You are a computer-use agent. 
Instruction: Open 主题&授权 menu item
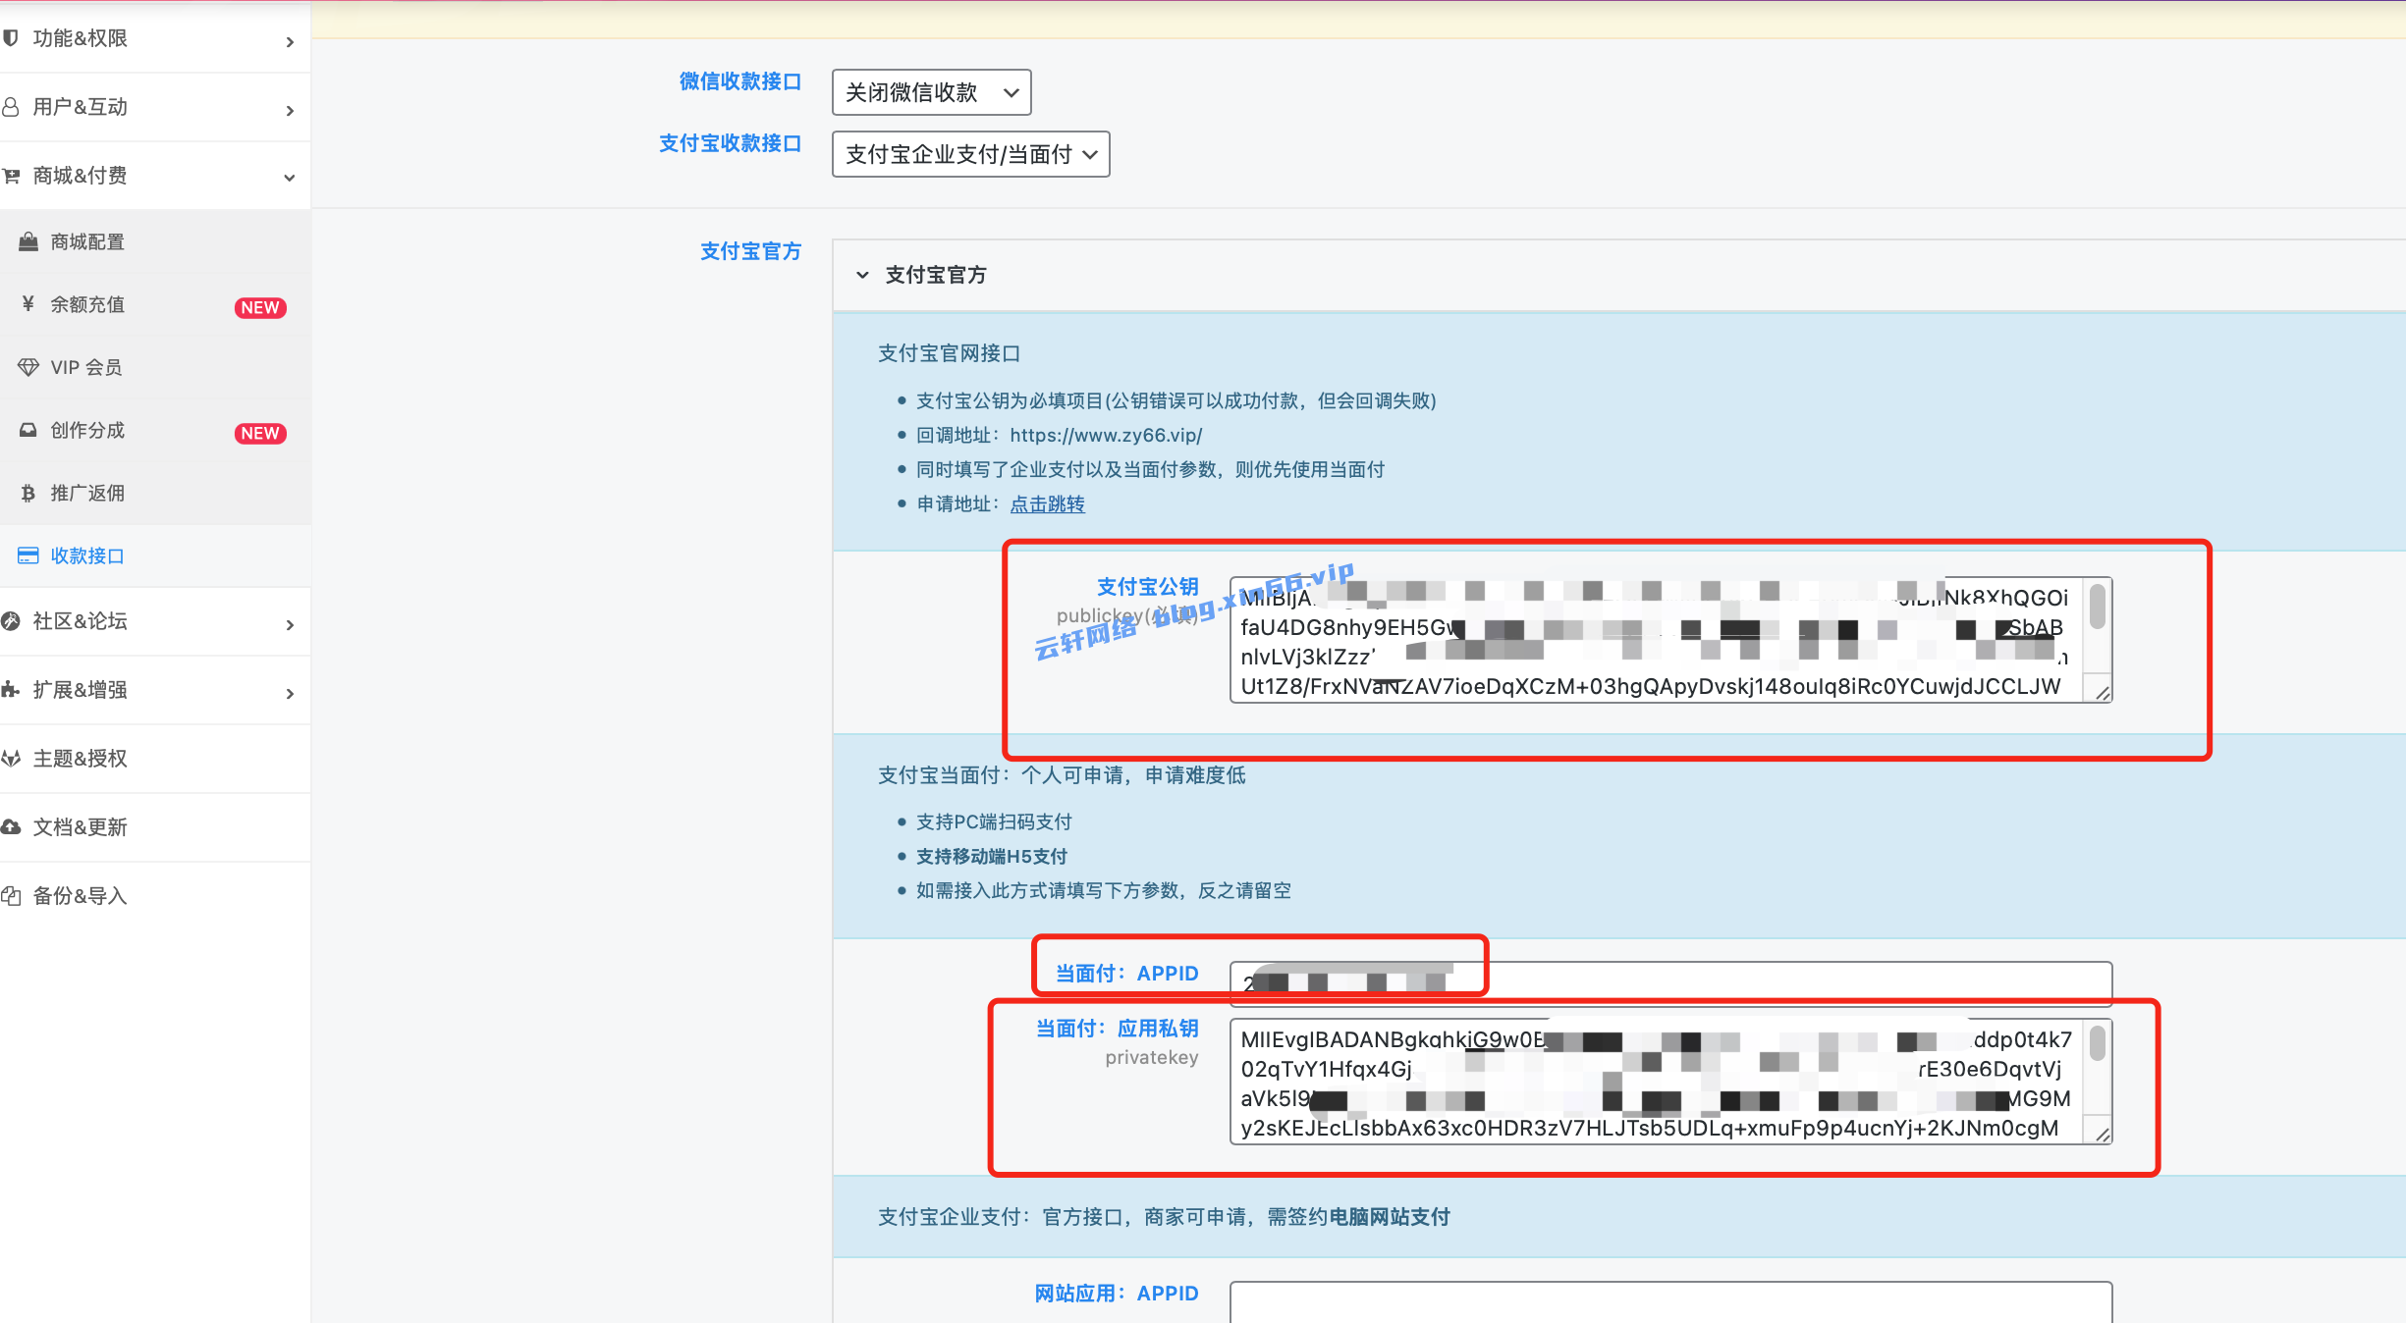pos(155,759)
